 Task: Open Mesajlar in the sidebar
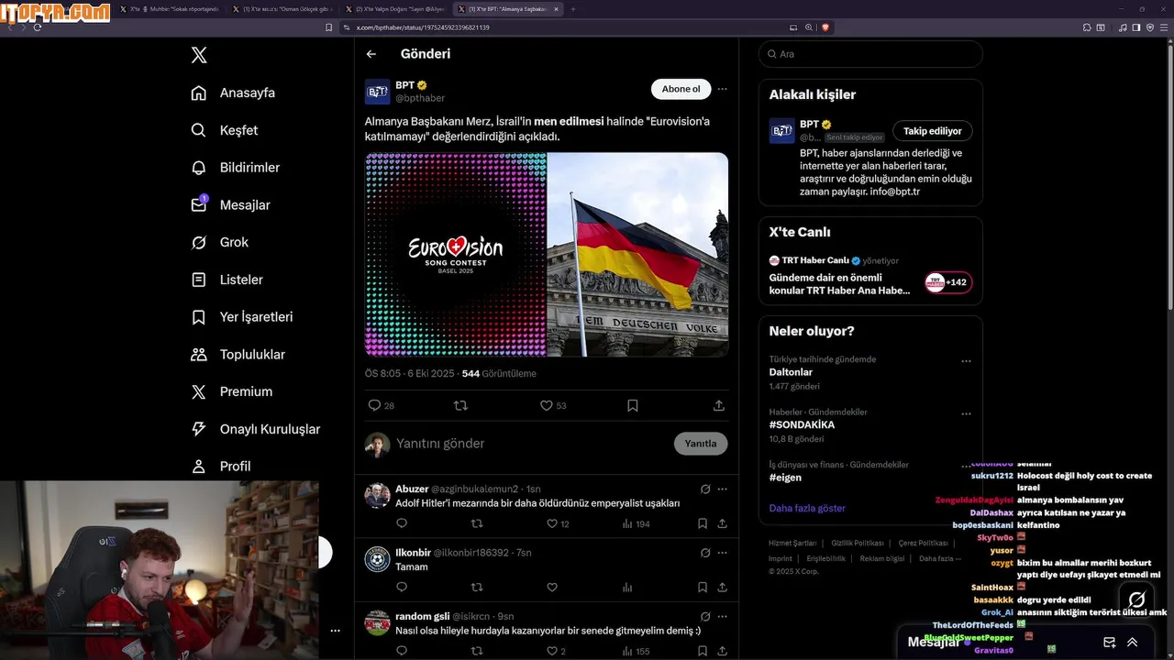230,205
